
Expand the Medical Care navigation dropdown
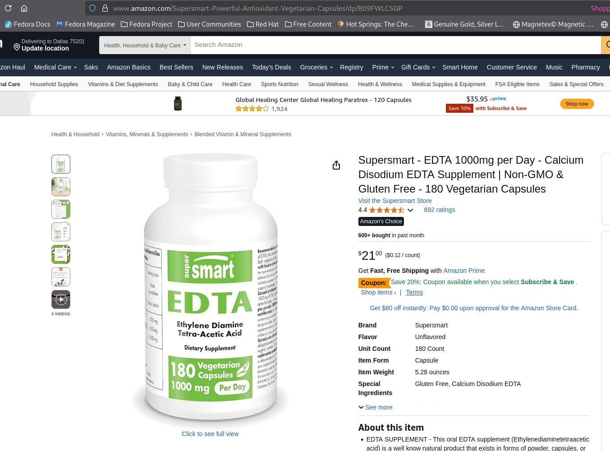tap(55, 67)
